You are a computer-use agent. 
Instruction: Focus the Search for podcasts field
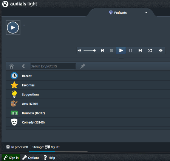pos(53,66)
